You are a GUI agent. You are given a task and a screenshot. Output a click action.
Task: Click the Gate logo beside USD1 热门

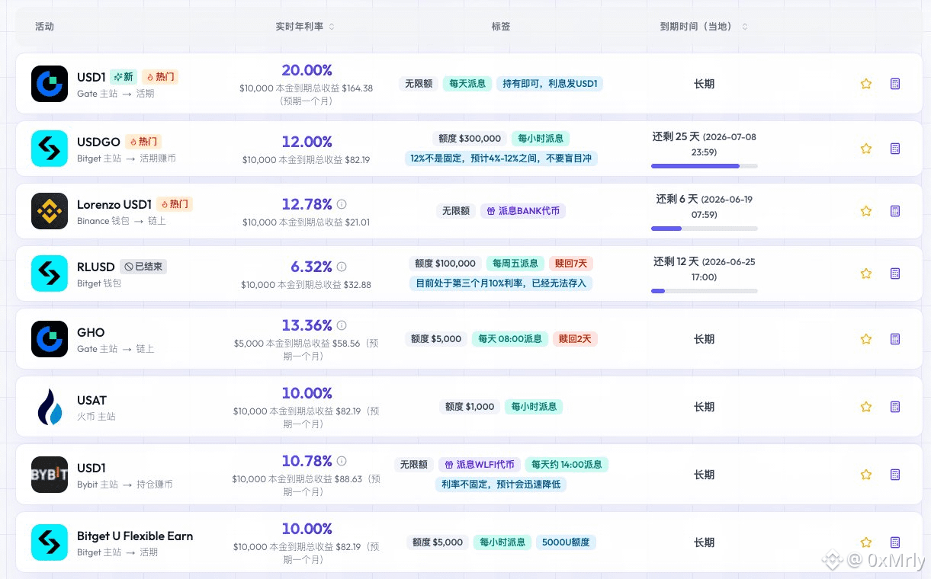(x=50, y=84)
